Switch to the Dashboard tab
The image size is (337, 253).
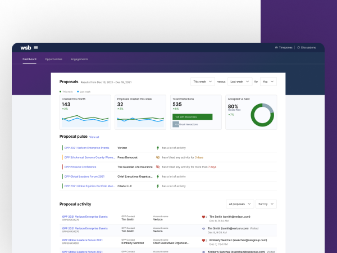(x=29, y=59)
